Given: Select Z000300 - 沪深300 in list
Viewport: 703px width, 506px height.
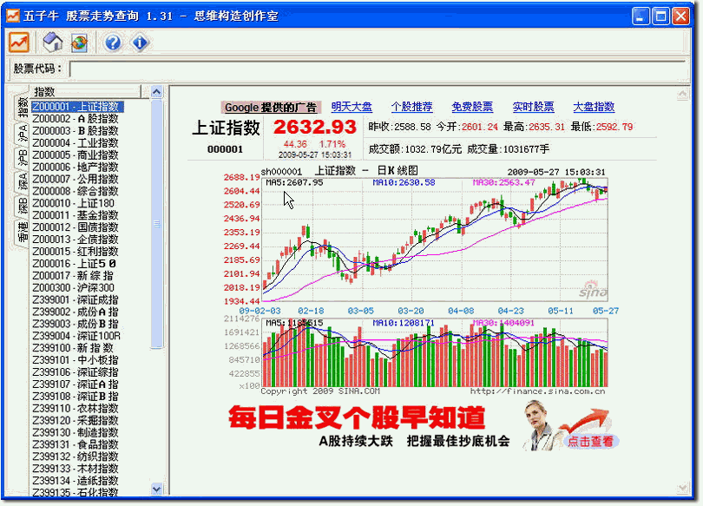Looking at the screenshot, I should pyautogui.click(x=74, y=288).
